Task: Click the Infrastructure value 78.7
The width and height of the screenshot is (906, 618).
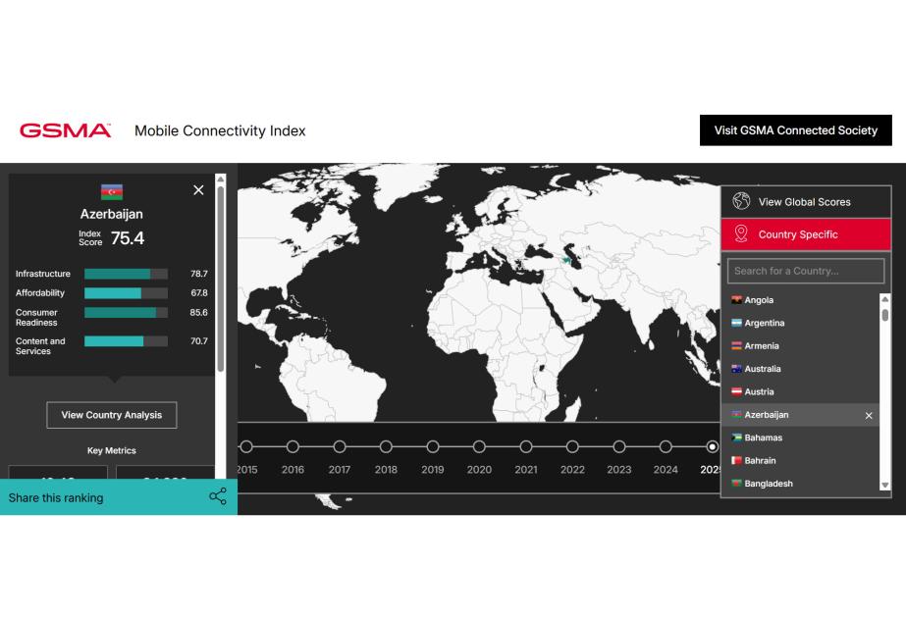Action: click(x=198, y=274)
